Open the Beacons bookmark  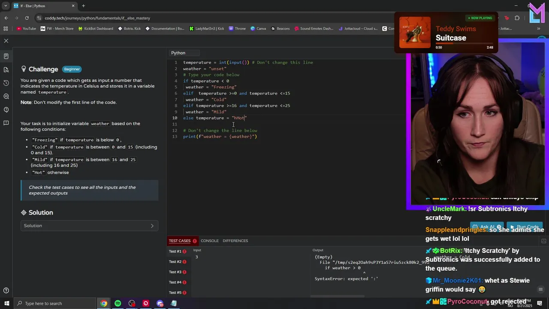(x=280, y=29)
